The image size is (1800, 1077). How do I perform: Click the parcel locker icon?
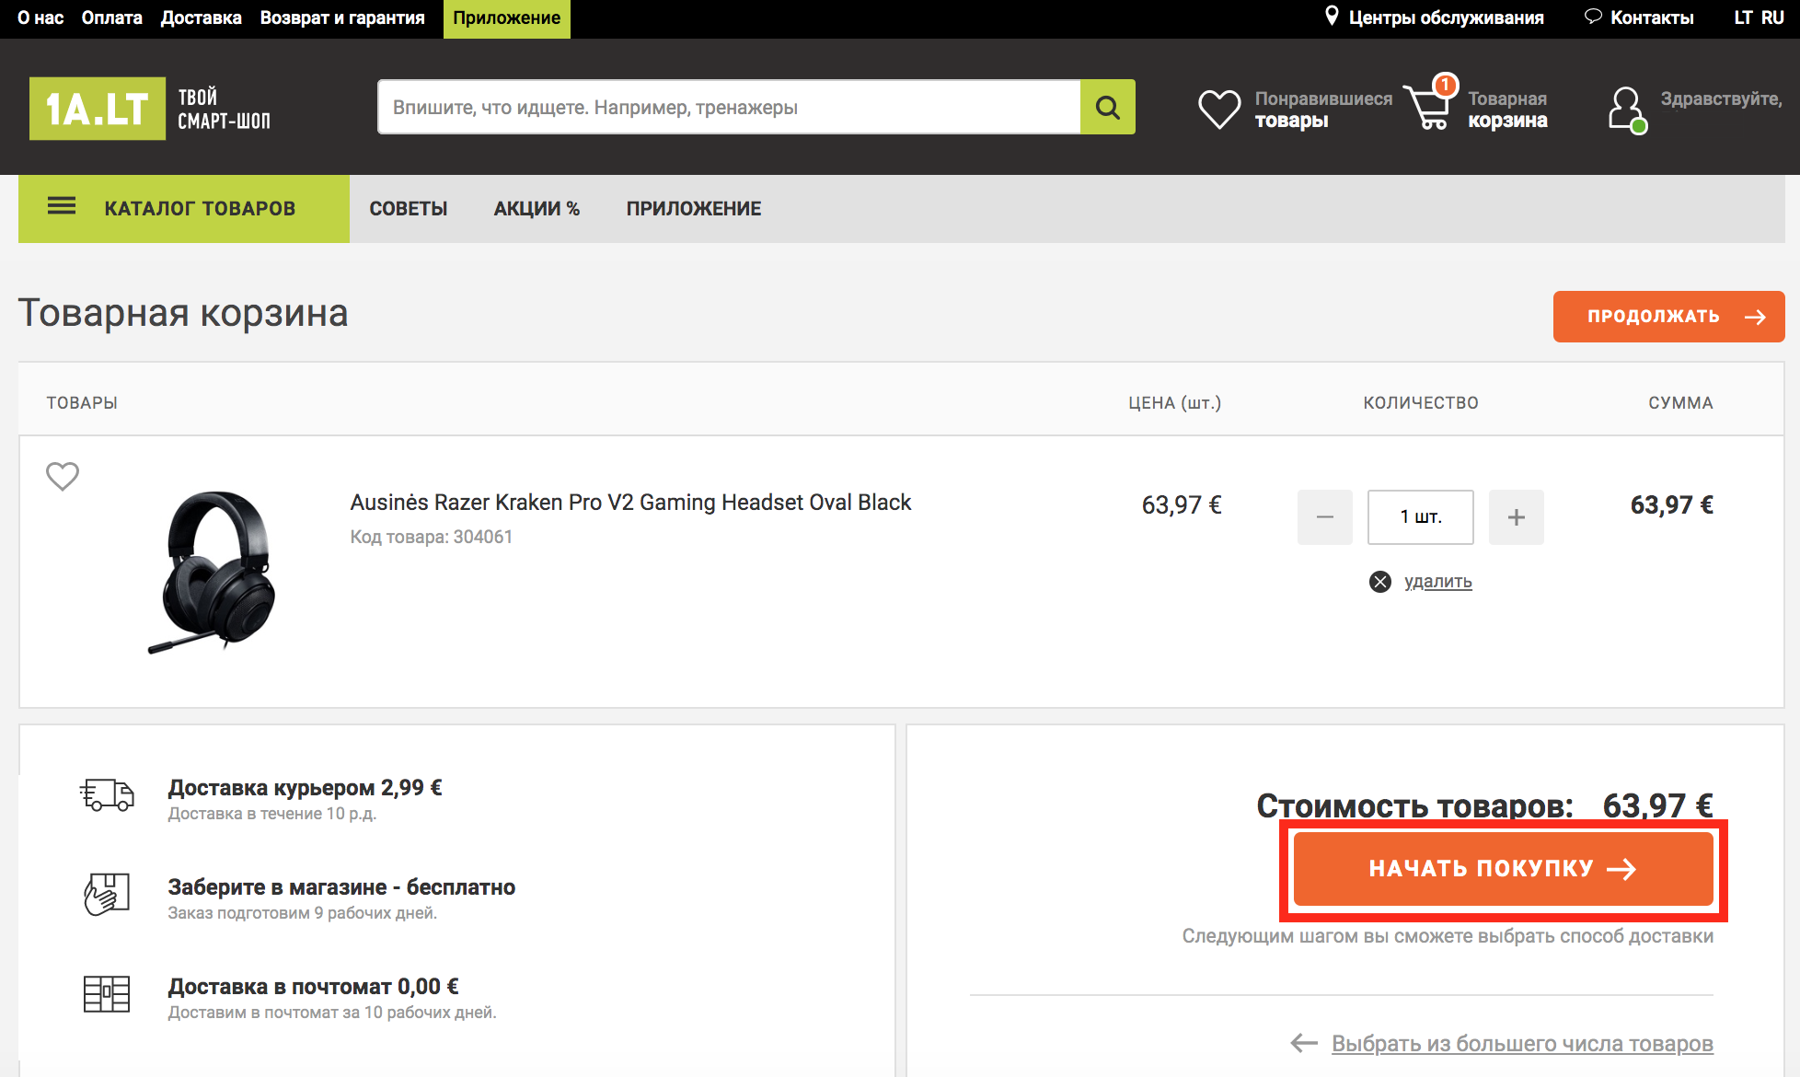coord(107,994)
